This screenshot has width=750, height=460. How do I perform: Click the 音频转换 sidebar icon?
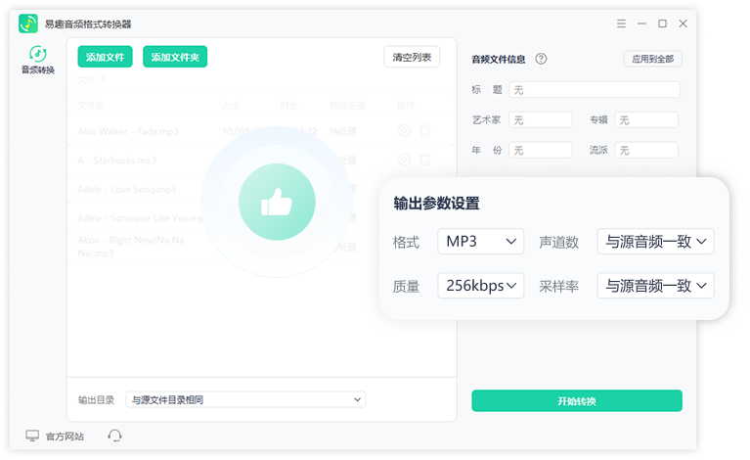38,55
